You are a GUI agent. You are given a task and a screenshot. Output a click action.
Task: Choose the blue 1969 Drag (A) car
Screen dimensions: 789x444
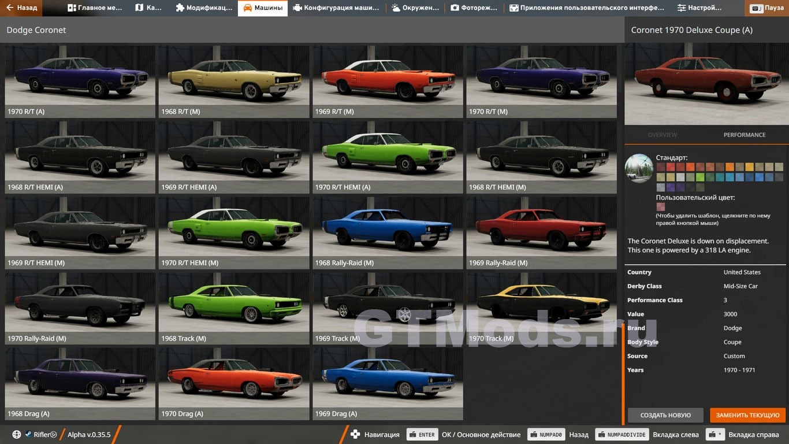pyautogui.click(x=388, y=384)
